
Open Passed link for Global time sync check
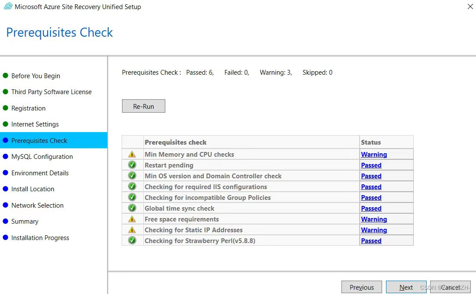371,209
